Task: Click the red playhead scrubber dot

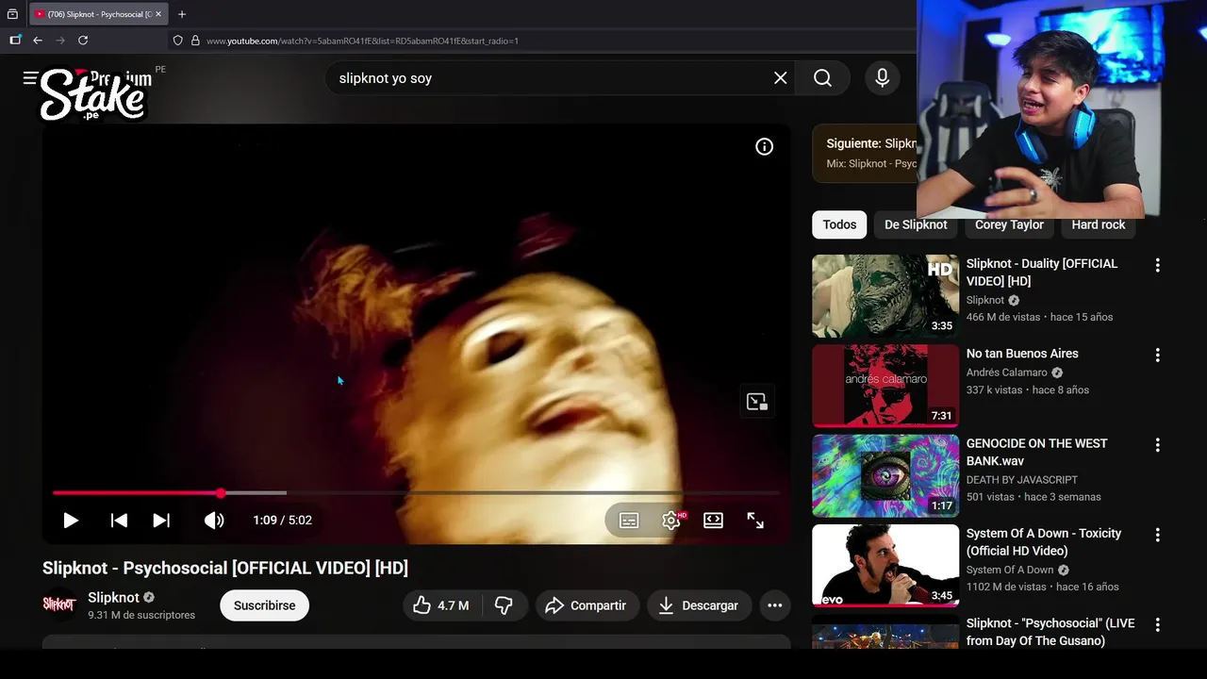Action: click(221, 493)
